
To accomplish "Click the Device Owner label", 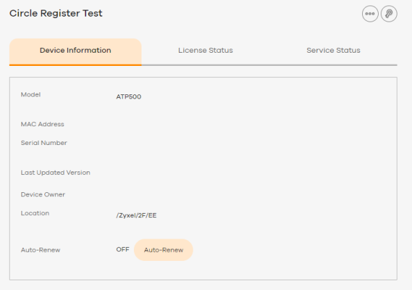I will click(x=43, y=194).
